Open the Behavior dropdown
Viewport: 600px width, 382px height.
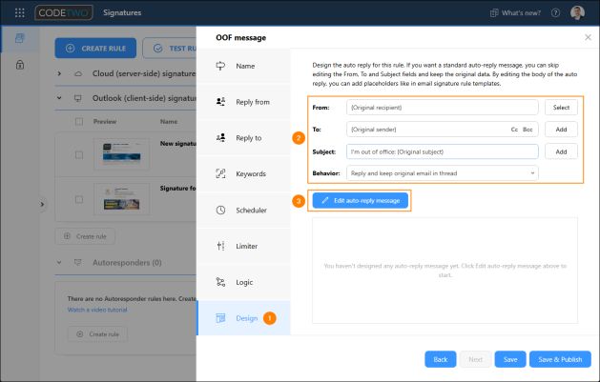443,173
